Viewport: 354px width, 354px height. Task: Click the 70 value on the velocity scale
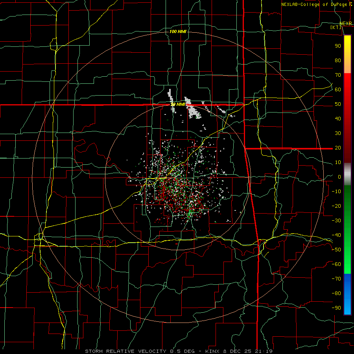pos(338,75)
